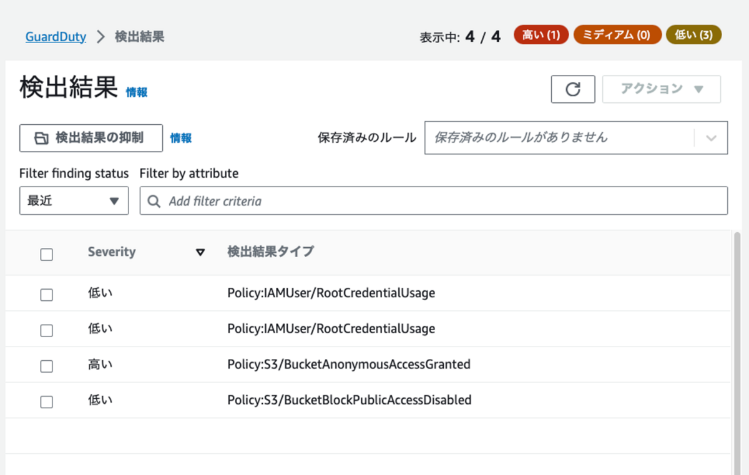
Task: Click the Severity column sort arrow
Action: [200, 252]
